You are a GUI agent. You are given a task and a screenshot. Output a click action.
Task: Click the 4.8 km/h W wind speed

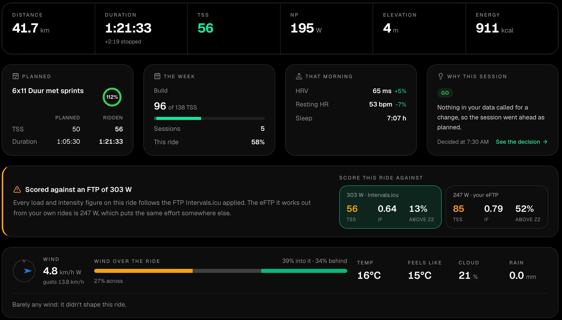pyautogui.click(x=62, y=271)
